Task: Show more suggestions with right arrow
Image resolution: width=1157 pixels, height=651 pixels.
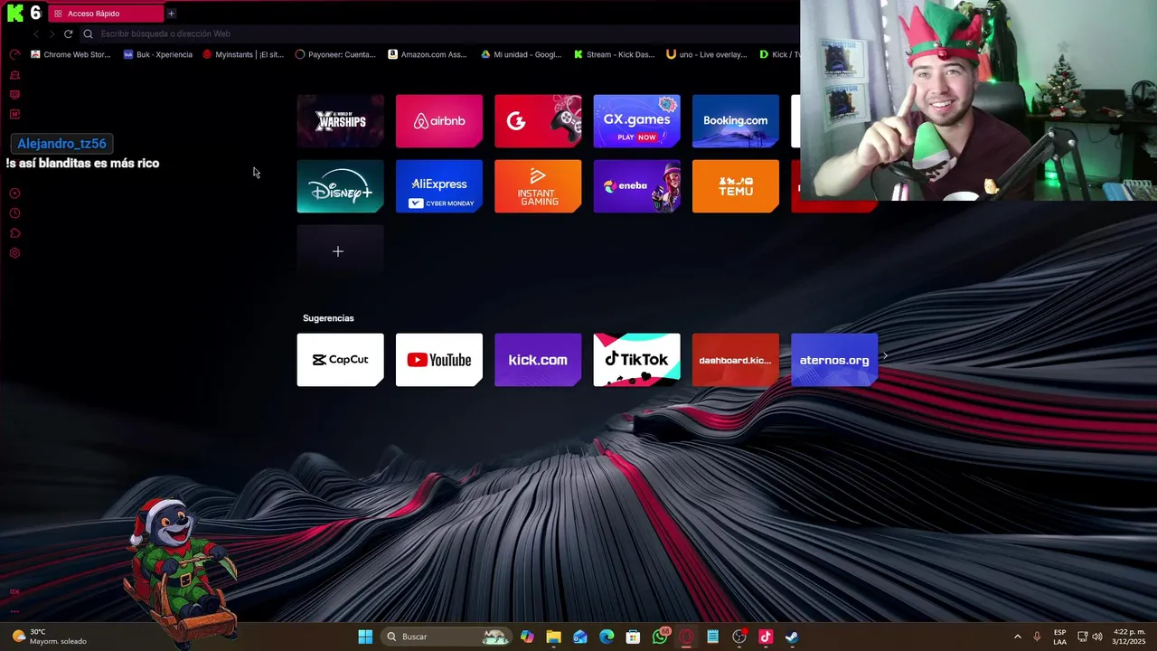Action: 886,356
